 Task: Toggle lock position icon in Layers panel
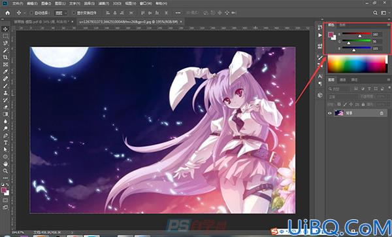pyautogui.click(x=351, y=104)
